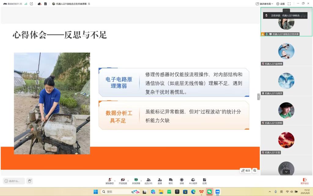
Task: Click the zoom magnifier beside 批注
Action: tap(255, 171)
